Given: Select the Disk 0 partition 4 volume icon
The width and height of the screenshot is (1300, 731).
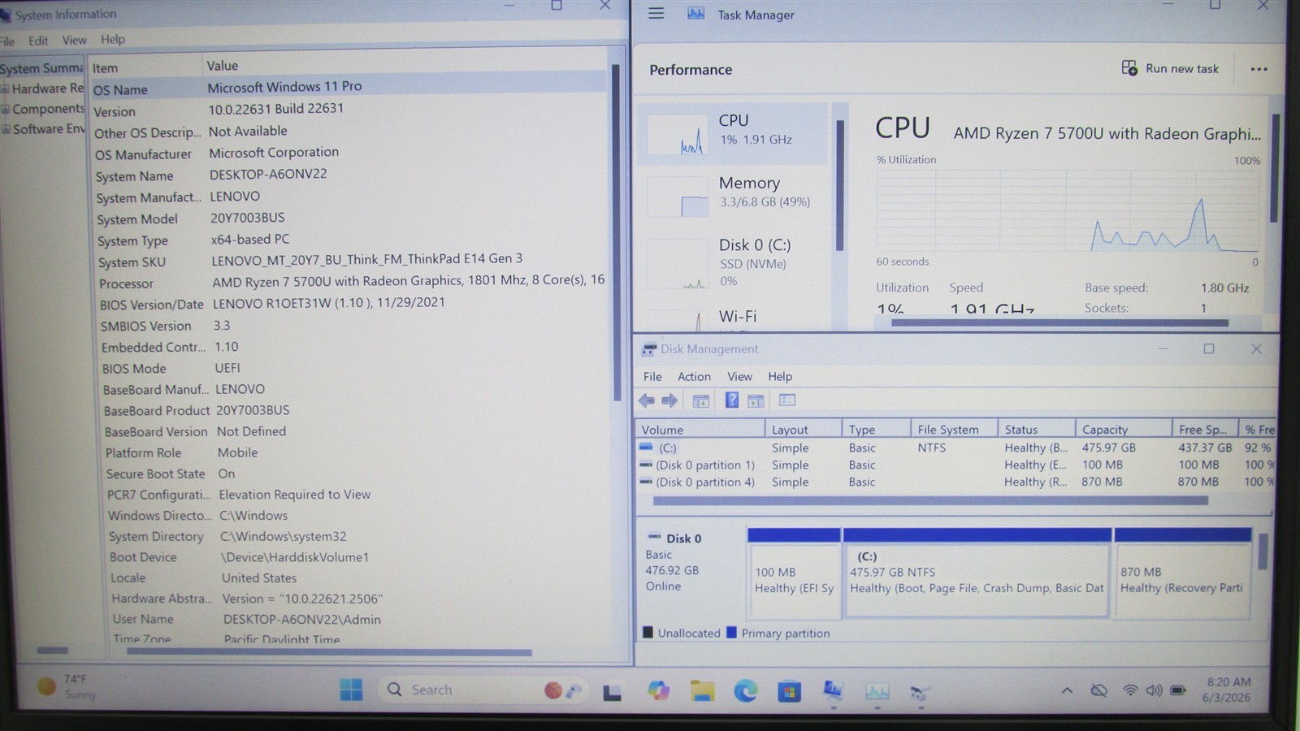Looking at the screenshot, I should coord(646,482).
